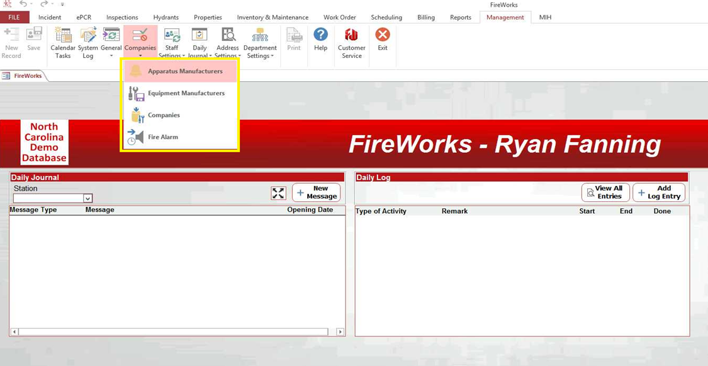Click Add Log Entry button
This screenshot has width=708, height=366.
tap(659, 192)
